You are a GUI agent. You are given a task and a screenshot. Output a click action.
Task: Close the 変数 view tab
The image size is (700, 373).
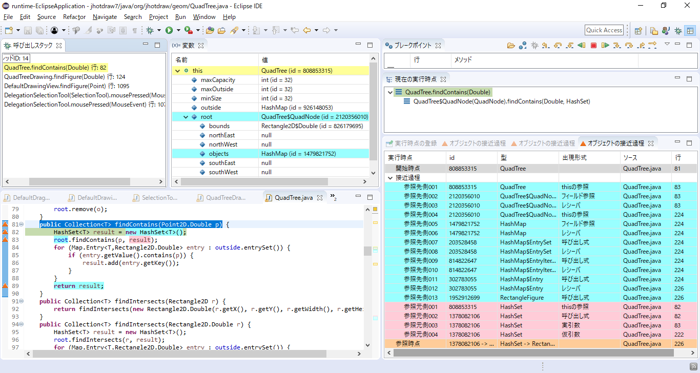201,46
